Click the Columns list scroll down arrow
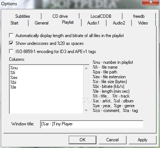160x148 pixels. (x=86, y=111)
